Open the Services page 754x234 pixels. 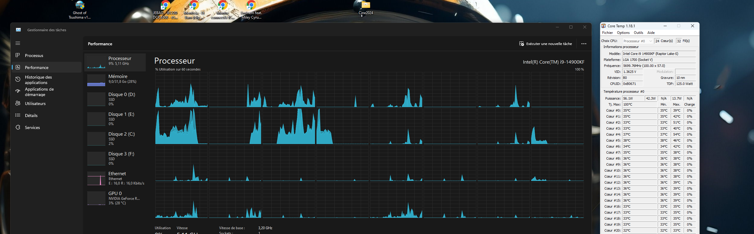47,127
